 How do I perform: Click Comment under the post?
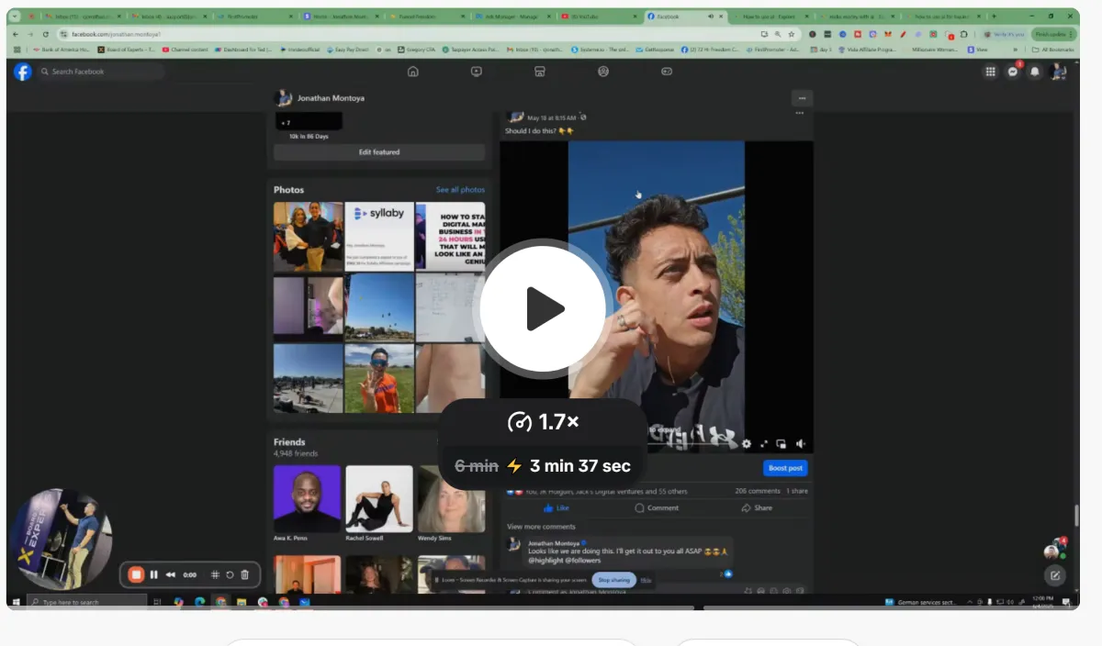(x=657, y=507)
